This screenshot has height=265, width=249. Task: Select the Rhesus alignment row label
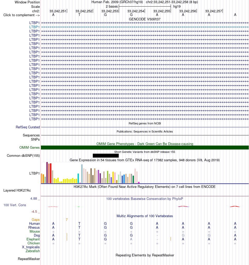coord(34,227)
